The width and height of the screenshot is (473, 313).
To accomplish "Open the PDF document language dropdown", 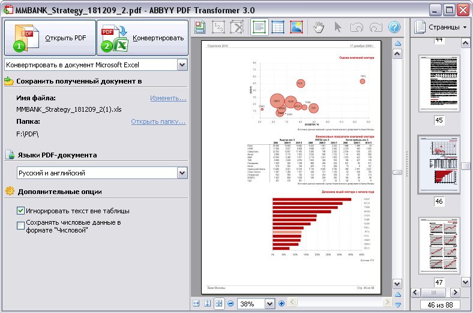I will (x=182, y=173).
